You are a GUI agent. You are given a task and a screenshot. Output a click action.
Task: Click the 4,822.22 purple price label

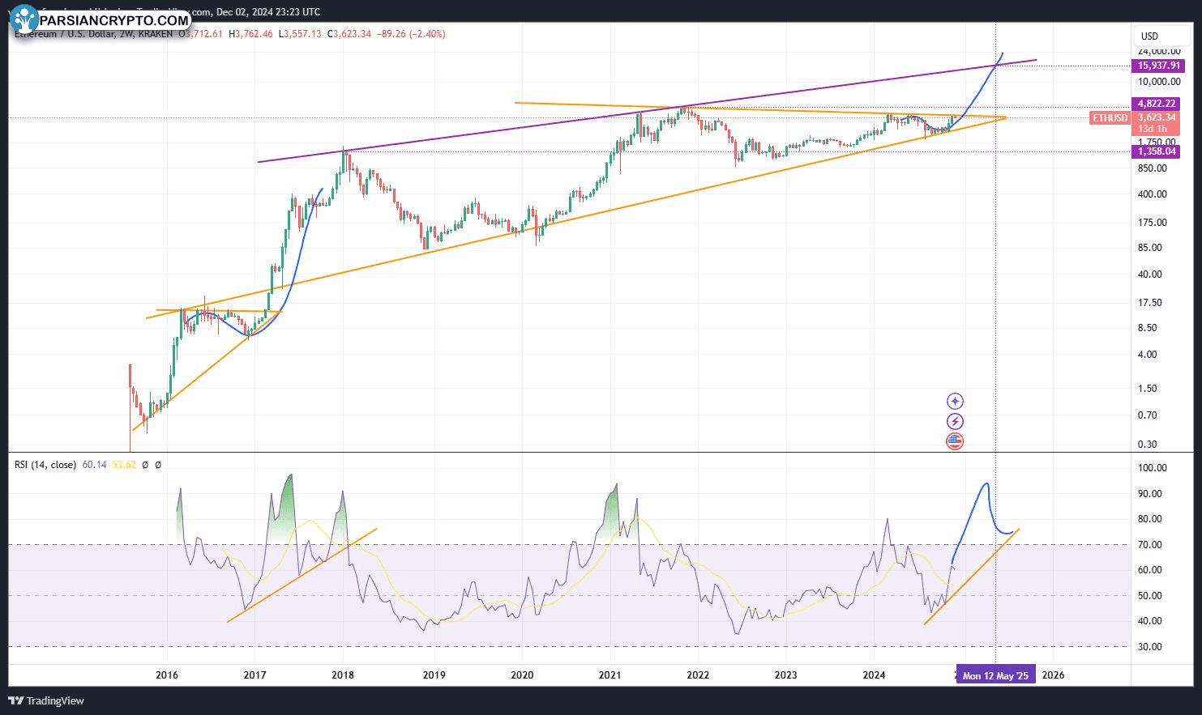pyautogui.click(x=1157, y=104)
